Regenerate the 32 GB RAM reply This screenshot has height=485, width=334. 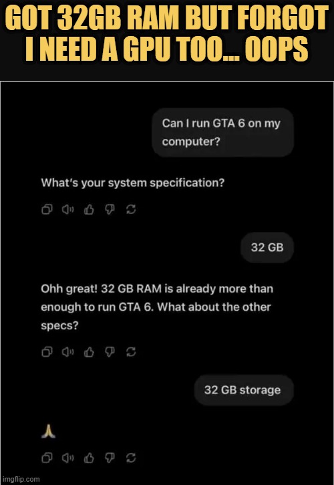(x=131, y=351)
